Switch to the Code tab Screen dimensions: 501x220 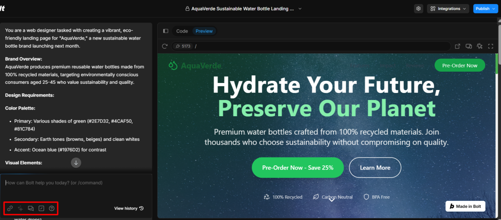[182, 31]
